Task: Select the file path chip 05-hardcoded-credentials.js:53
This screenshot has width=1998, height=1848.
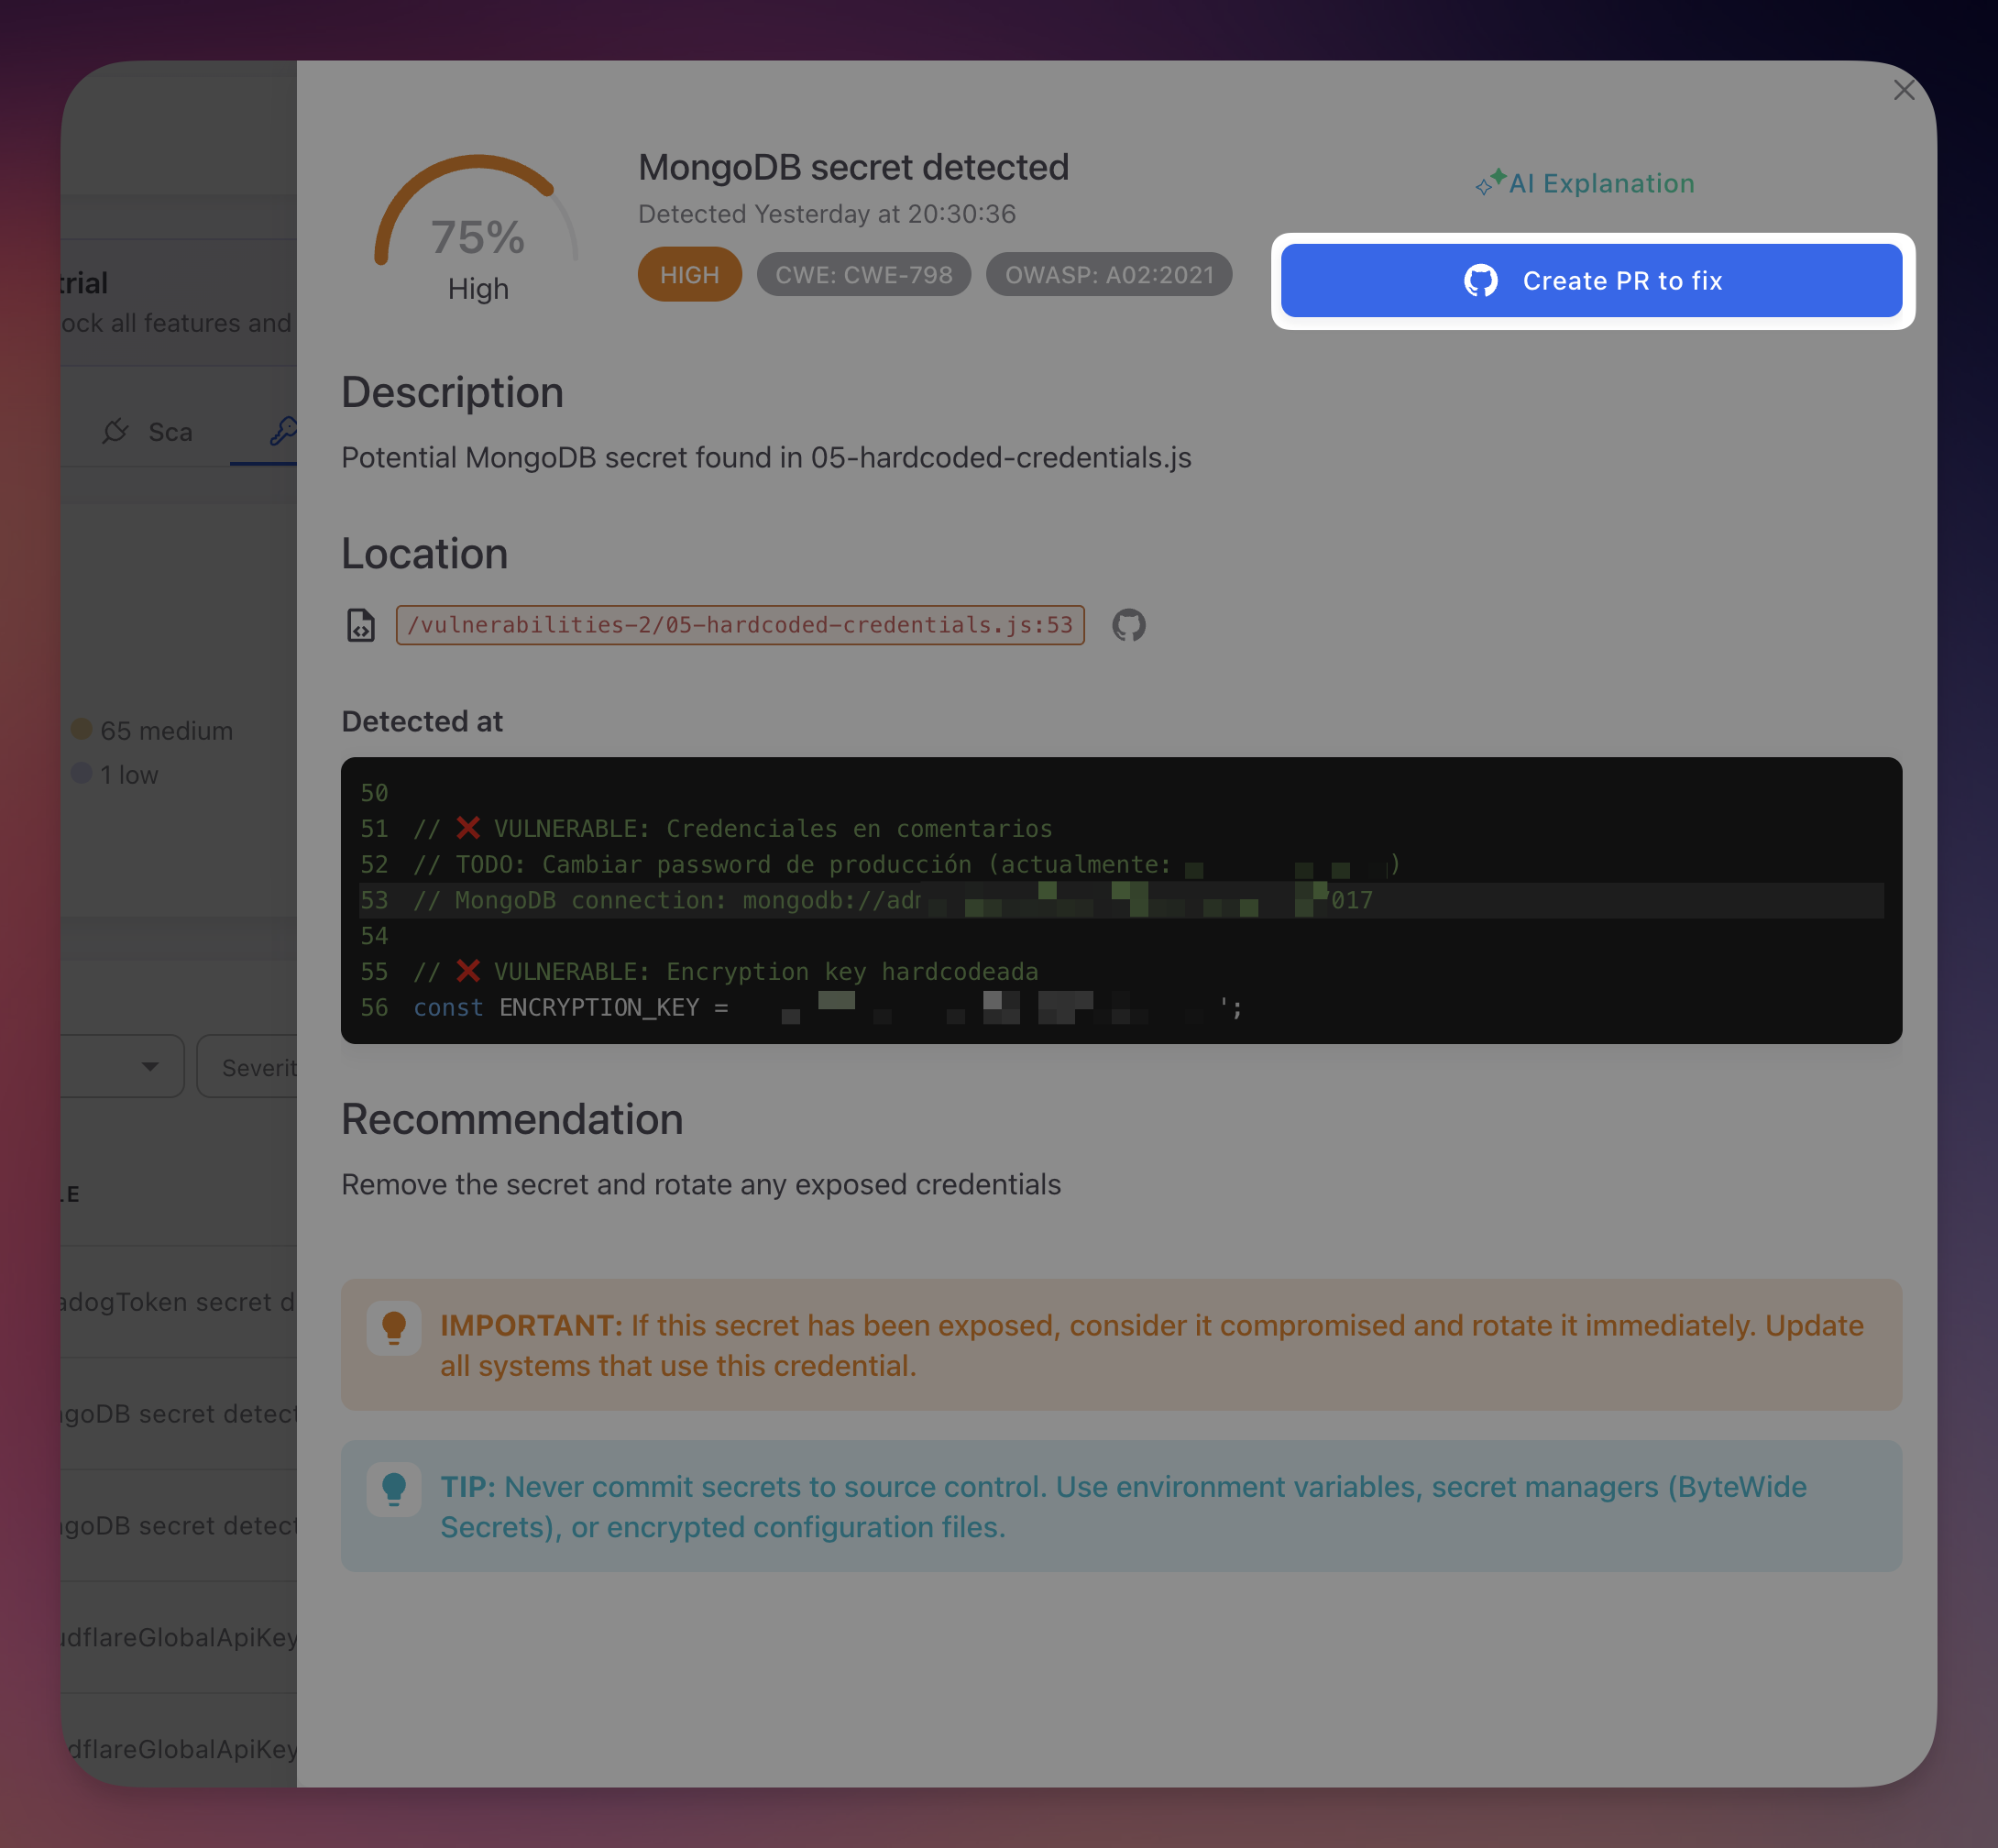Action: tap(740, 624)
